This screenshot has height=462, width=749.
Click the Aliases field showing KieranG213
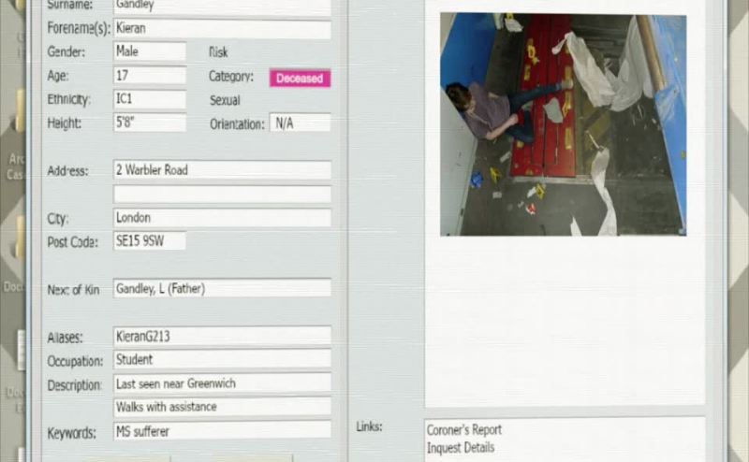pos(222,336)
